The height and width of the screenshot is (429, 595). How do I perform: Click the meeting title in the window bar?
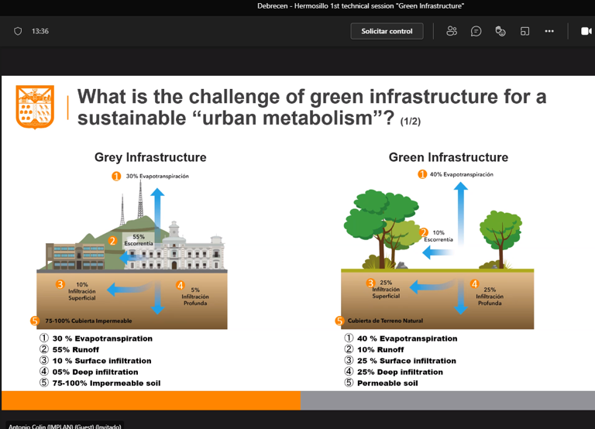pos(360,6)
